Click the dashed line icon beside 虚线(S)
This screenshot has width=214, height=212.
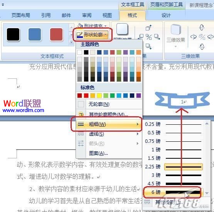[81, 134]
